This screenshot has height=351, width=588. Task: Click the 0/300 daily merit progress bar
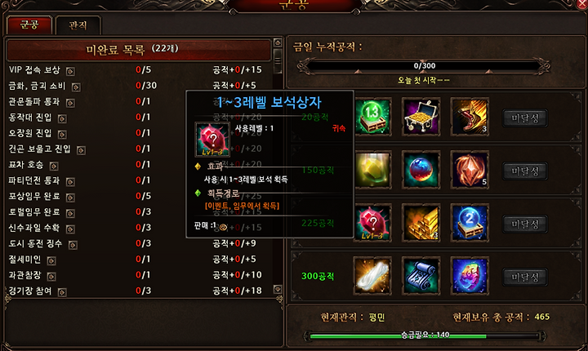coord(424,66)
